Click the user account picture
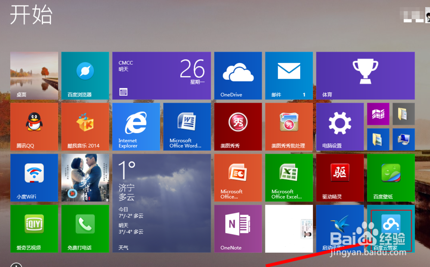This screenshot has height=267, width=430. click(x=427, y=15)
